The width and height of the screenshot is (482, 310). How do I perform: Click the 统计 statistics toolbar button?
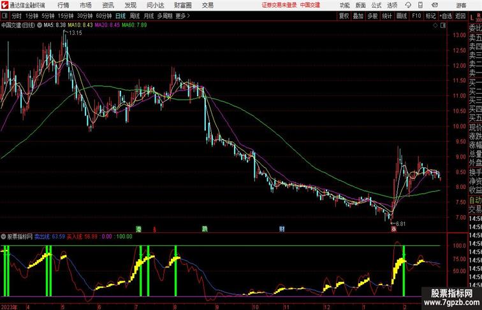click(x=387, y=16)
